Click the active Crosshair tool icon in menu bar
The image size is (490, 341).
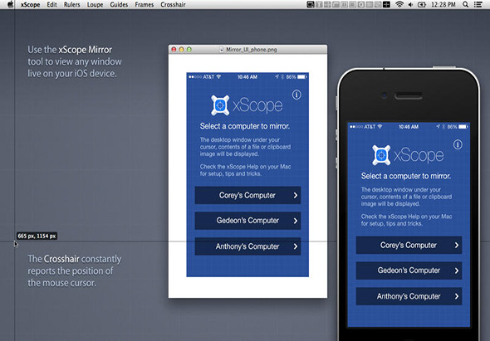[387, 5]
